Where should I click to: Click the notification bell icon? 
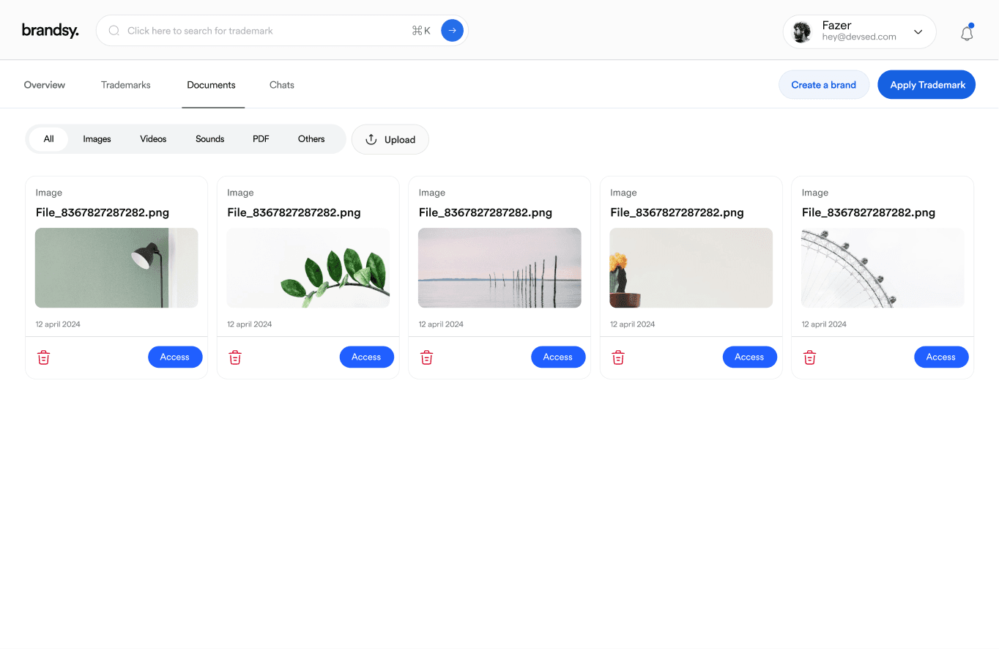click(x=967, y=33)
